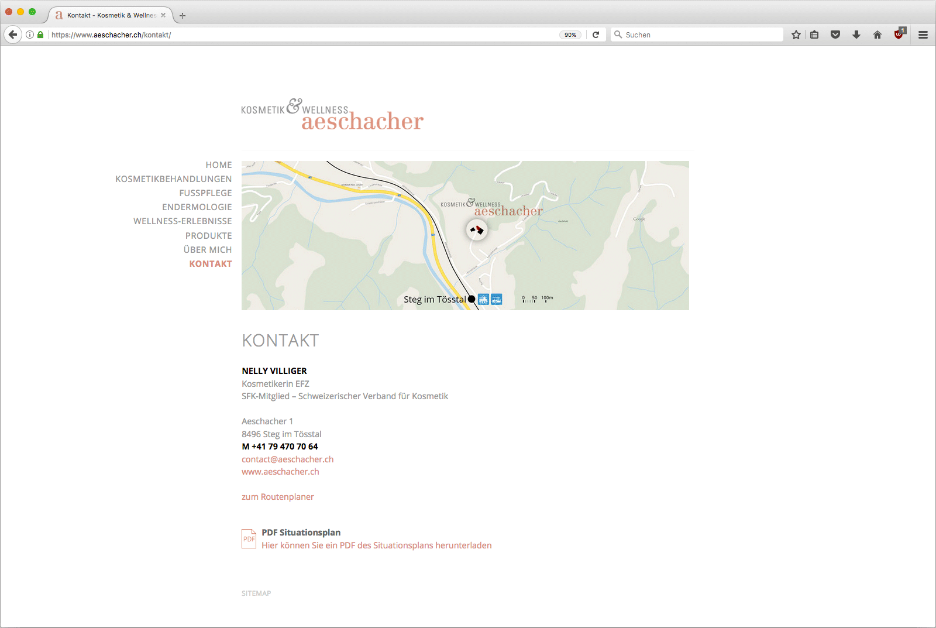This screenshot has height=628, width=936.
Task: Select PRODUKTE in the side menu
Action: 209,236
